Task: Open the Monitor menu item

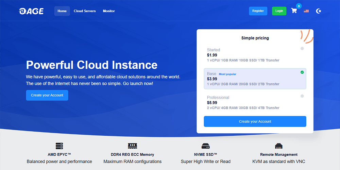Action: pos(109,11)
